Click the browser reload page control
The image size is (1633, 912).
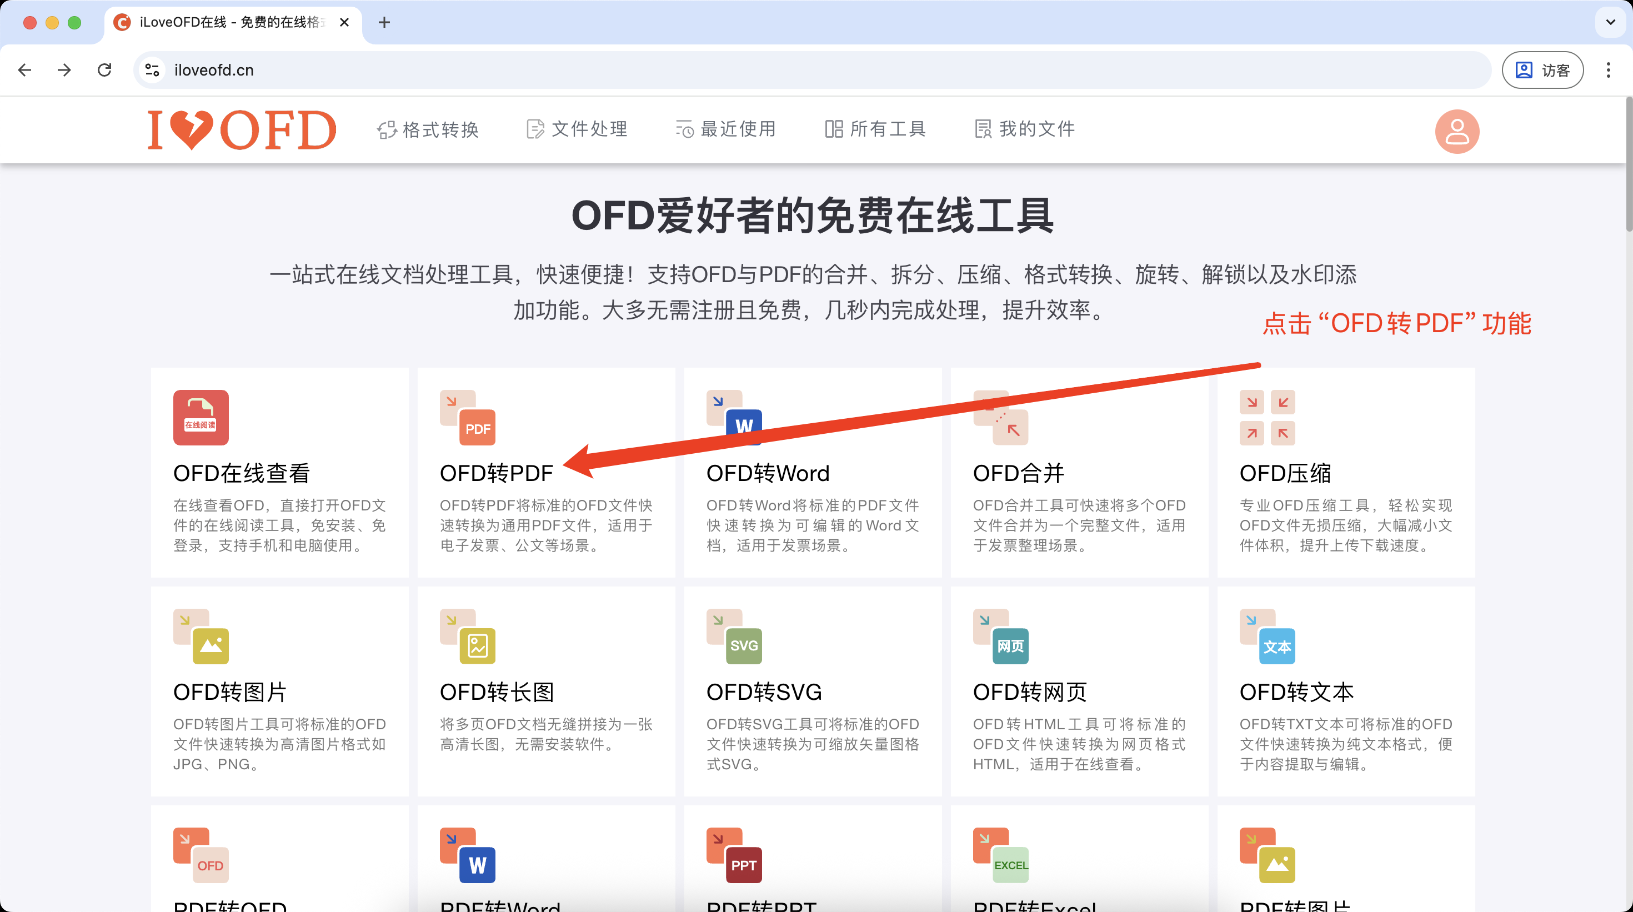point(104,70)
